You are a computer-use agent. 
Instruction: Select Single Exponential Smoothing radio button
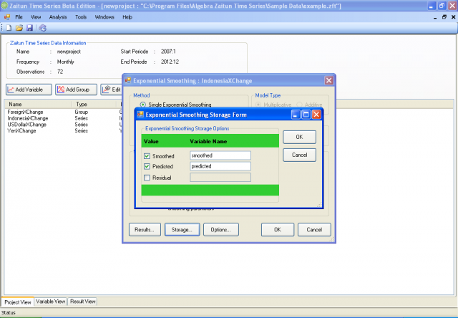pos(143,105)
